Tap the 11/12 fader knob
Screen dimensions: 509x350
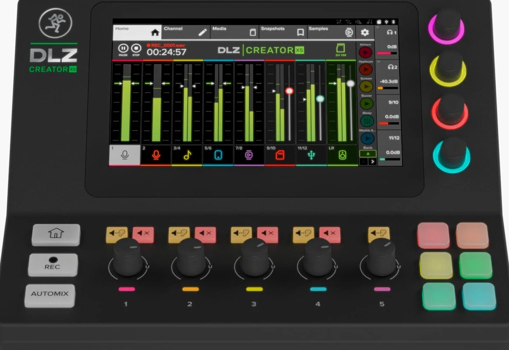320,99
